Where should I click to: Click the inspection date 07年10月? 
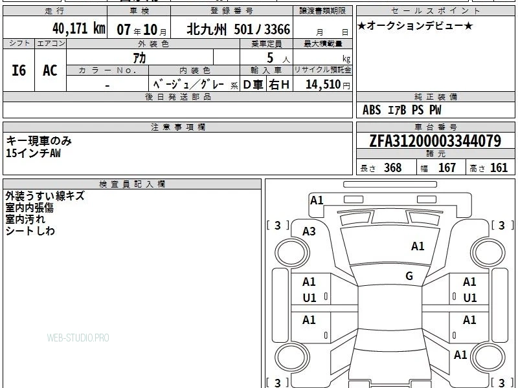pos(142,30)
